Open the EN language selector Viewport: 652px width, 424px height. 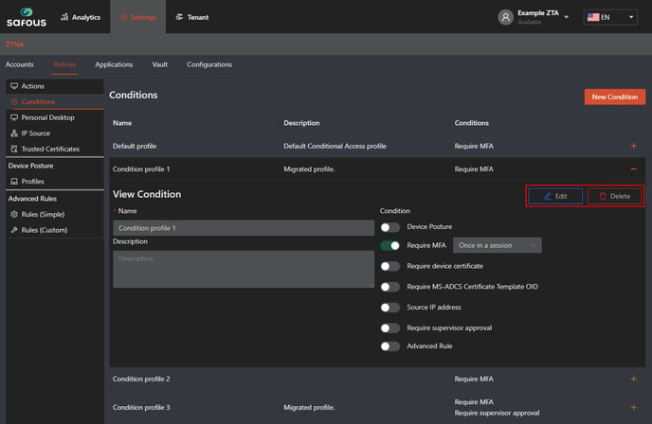pos(610,17)
